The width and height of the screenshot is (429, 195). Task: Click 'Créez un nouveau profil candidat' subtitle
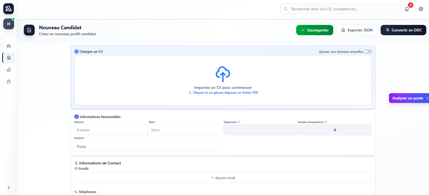[67, 34]
